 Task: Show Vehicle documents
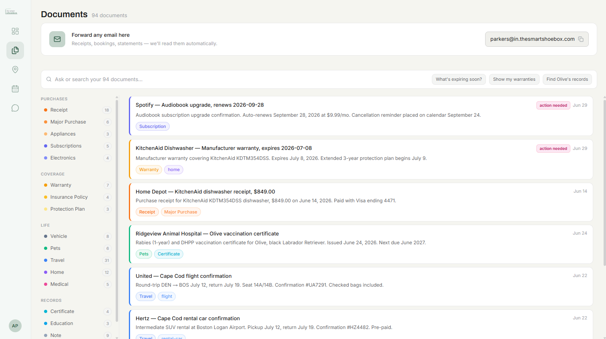point(77,236)
